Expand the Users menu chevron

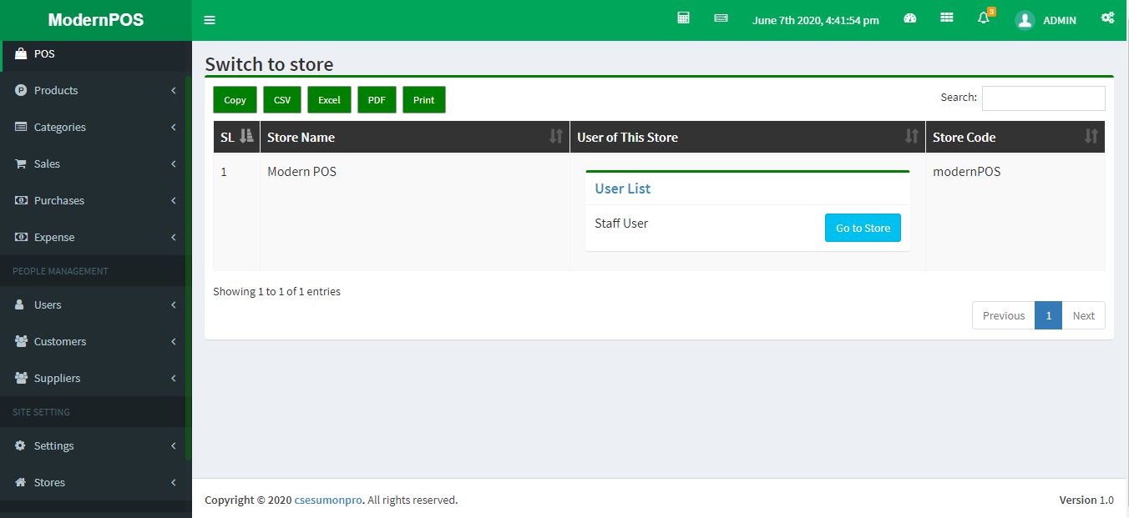click(x=174, y=304)
